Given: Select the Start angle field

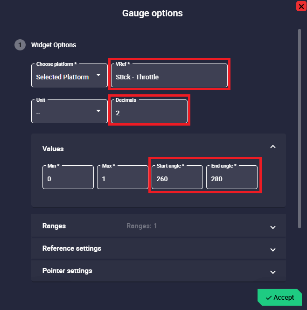Looking at the screenshot, I should (x=177, y=178).
